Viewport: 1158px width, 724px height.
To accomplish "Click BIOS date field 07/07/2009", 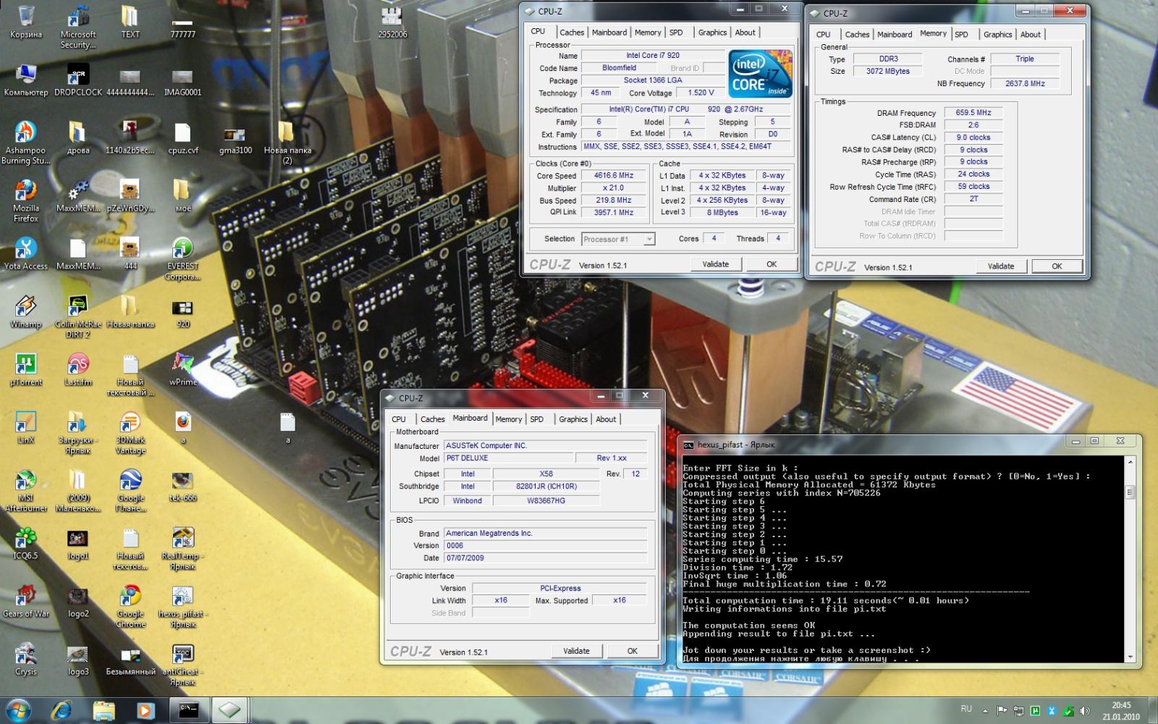I will tap(545, 558).
